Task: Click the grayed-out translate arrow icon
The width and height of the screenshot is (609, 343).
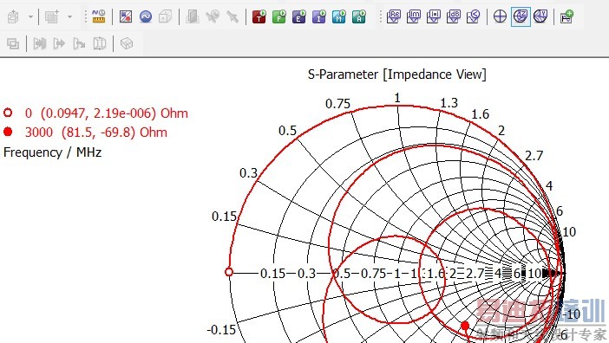Action: [x=59, y=43]
